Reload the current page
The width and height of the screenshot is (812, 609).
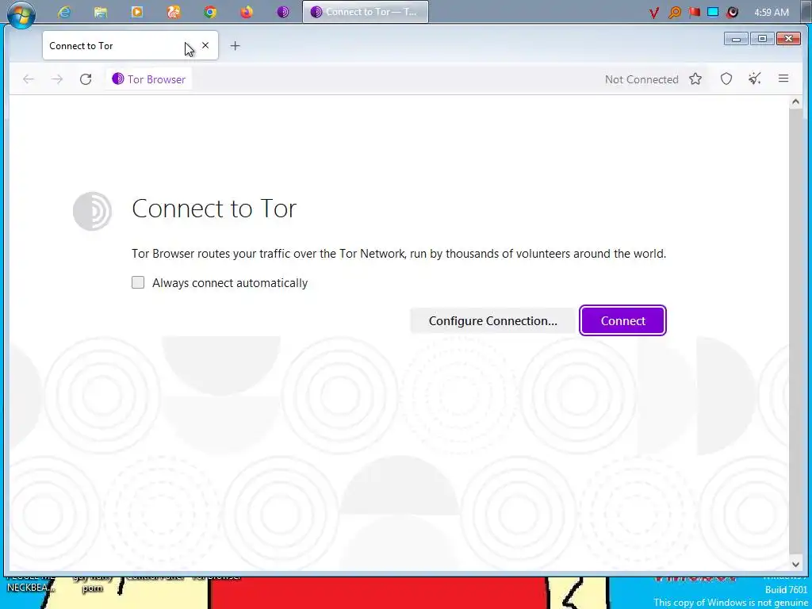[86, 79]
